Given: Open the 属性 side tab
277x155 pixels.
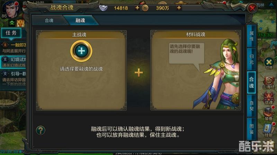Looking at the screenshot, I should tap(251, 36).
